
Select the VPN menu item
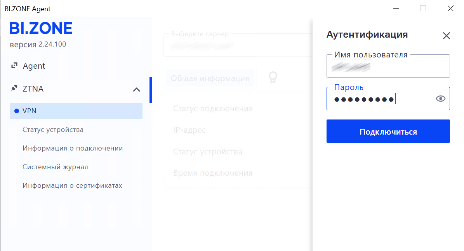coord(76,111)
